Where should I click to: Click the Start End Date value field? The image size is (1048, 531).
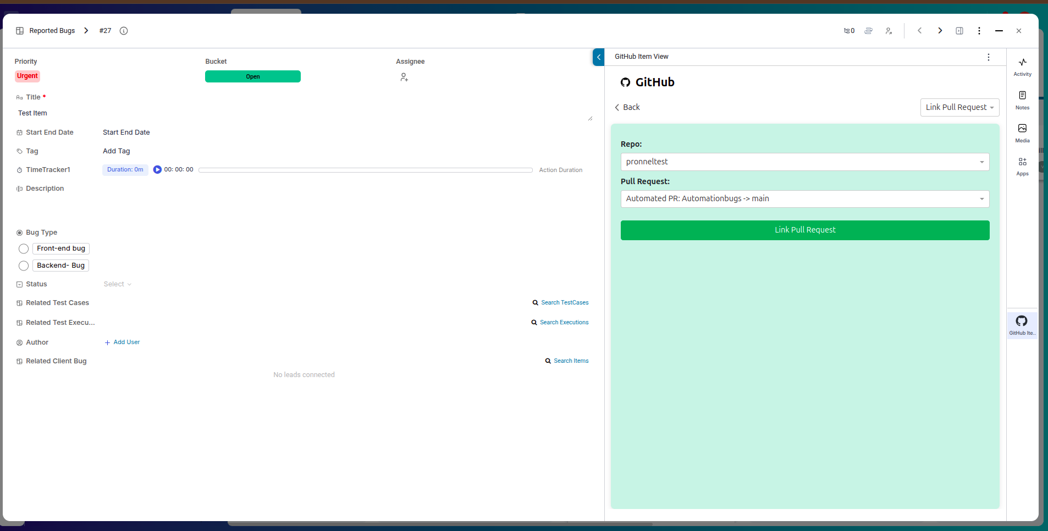point(126,132)
